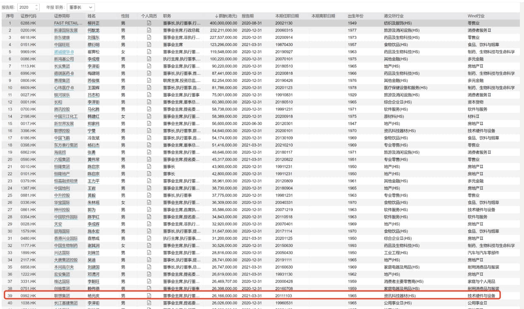
Task: Open resume icon for 谢其润
Action: 149,246
